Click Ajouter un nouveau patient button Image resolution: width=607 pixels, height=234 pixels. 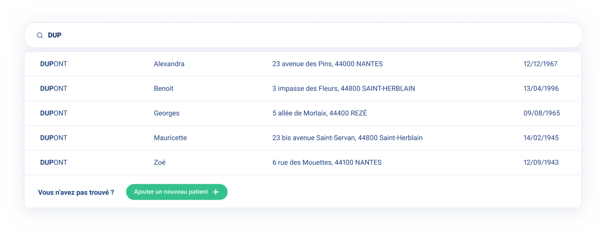pyautogui.click(x=177, y=192)
